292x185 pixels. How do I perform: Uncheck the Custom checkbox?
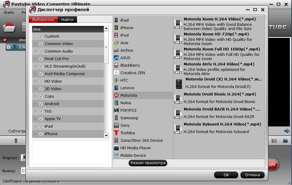click(x=41, y=36)
